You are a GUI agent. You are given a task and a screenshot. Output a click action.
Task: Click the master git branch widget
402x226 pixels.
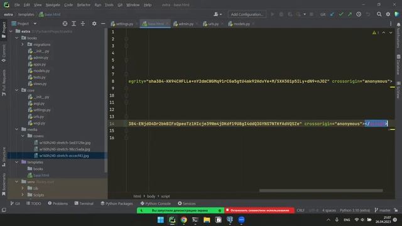tap(383, 210)
